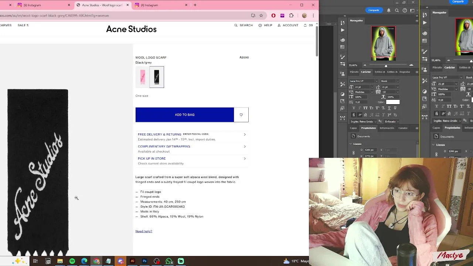Switch to Párrafo tab in left panel
The image size is (473, 266).
(354, 72)
